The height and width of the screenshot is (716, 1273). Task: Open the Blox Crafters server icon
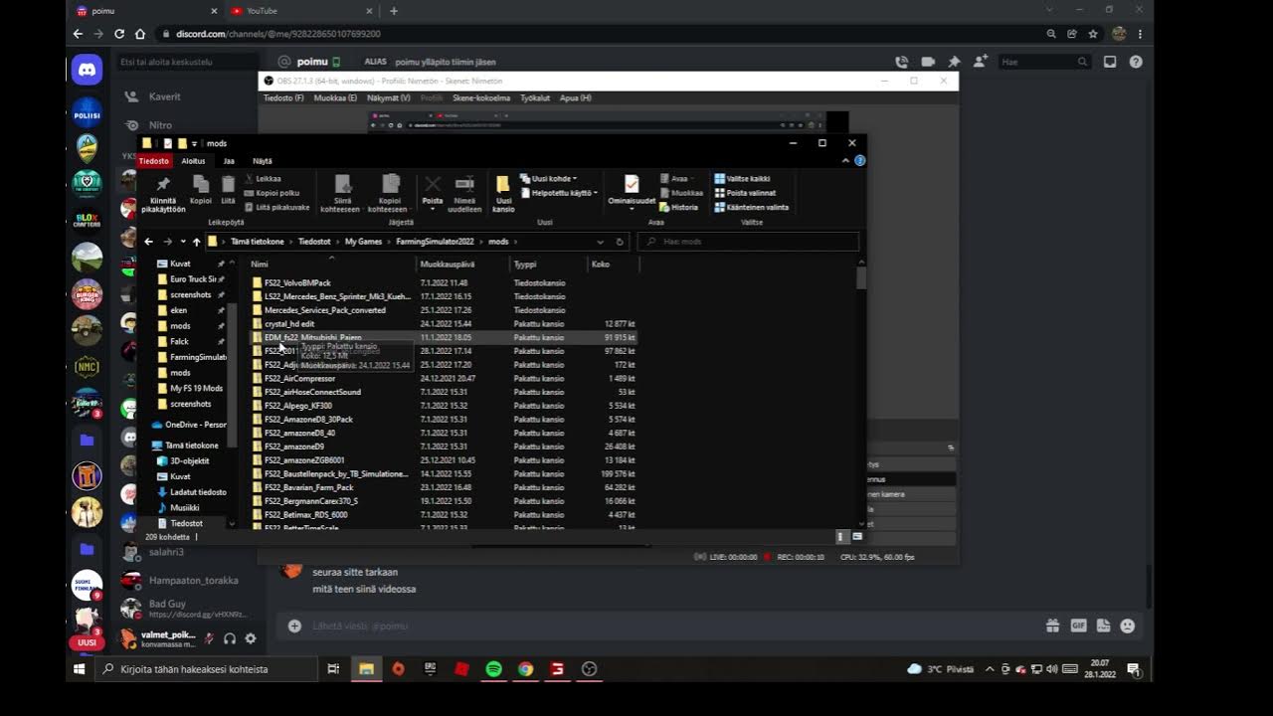click(87, 221)
